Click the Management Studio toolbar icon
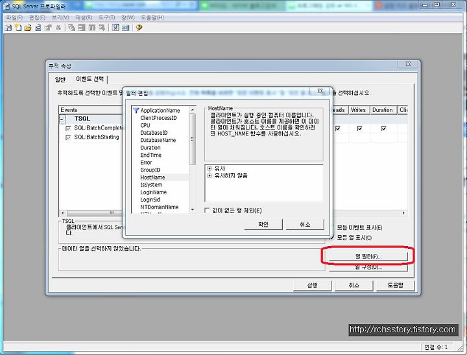Viewport: 467px width, 355px height. 115,28
